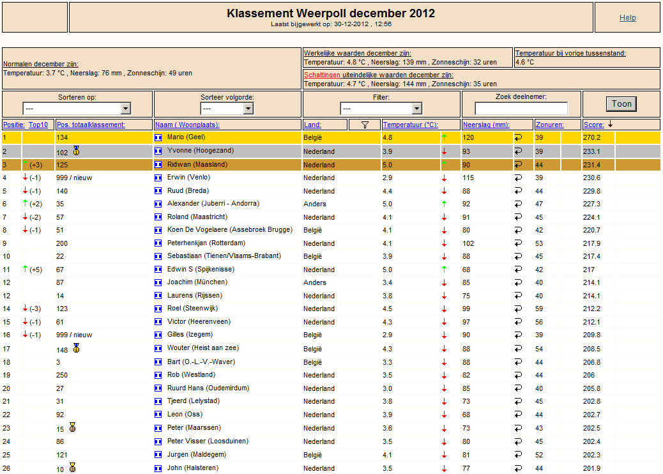This screenshot has height=474, width=663.
Task: Click blue detail icon beside Erwin (Venlo)
Action: click(158, 178)
